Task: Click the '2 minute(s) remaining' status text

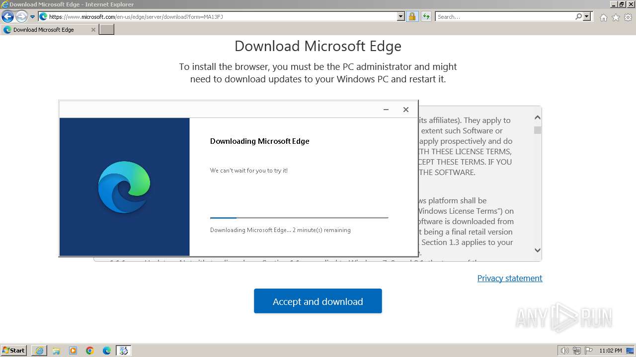Action: [x=321, y=230]
